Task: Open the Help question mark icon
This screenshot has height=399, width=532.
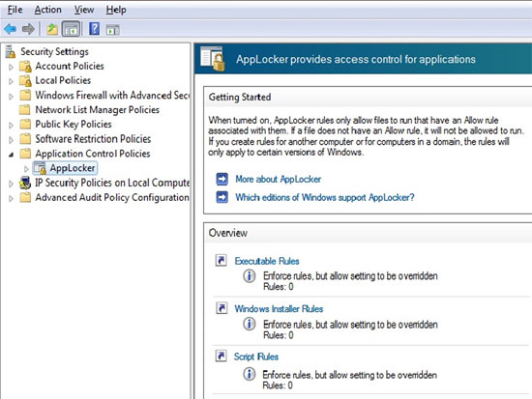Action: pos(94,29)
